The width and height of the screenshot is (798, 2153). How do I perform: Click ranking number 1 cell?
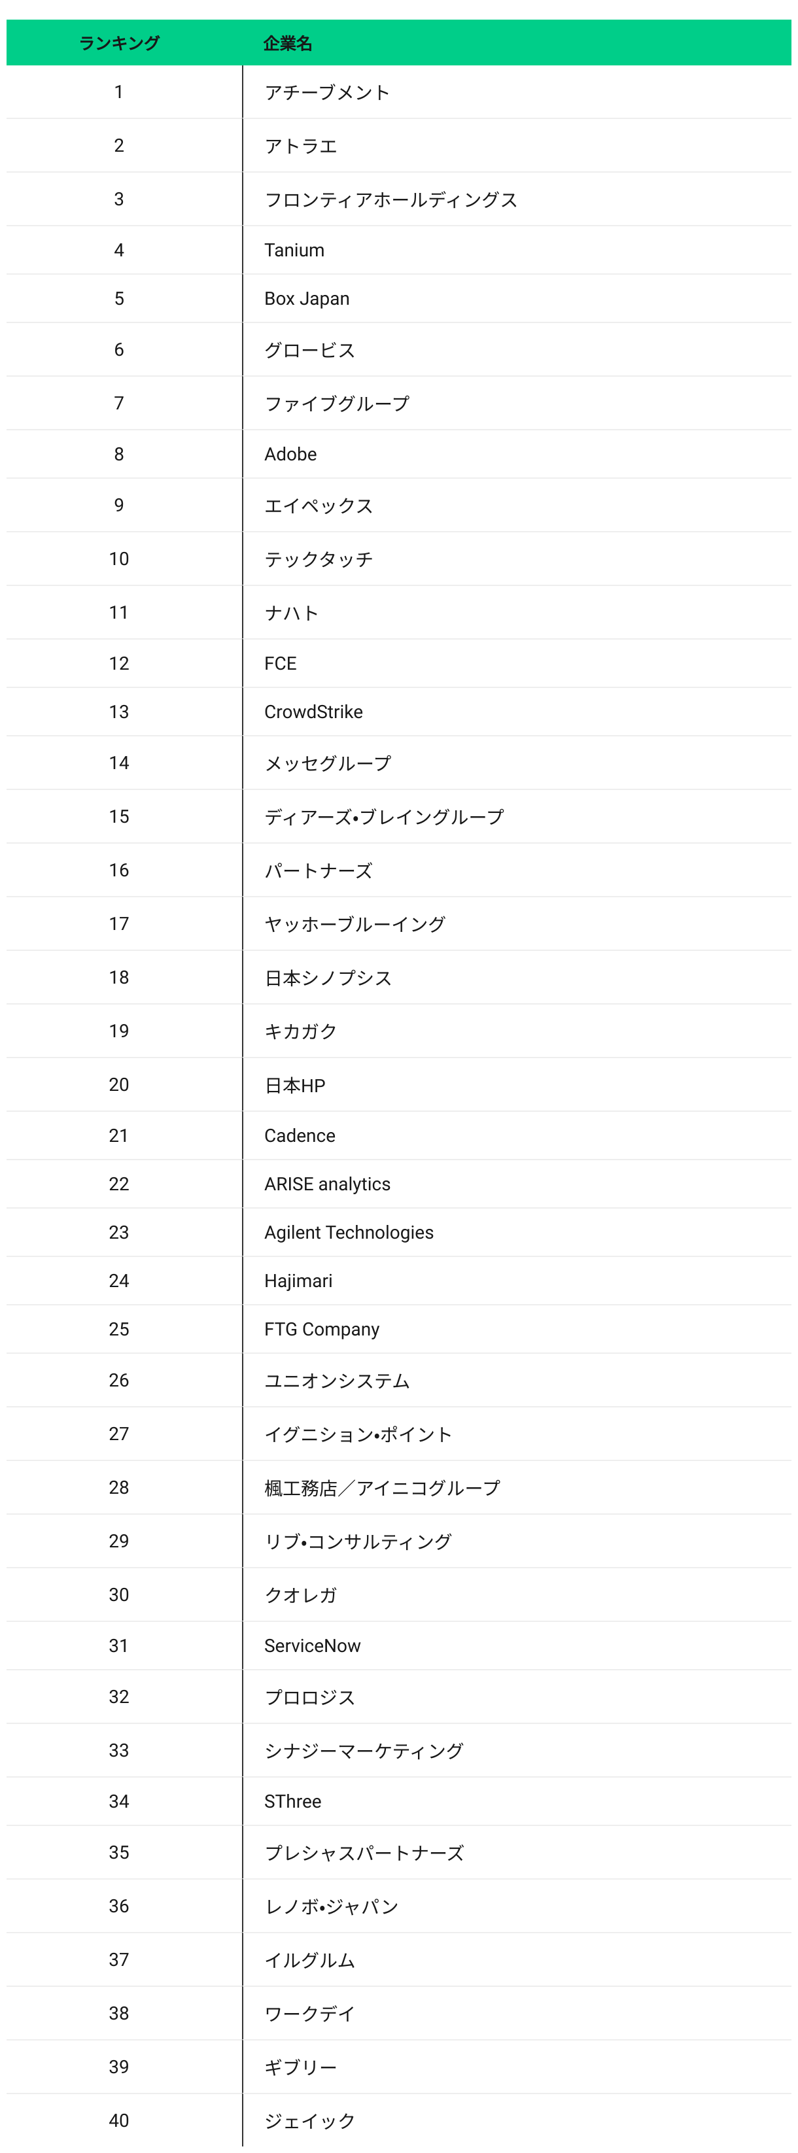pyautogui.click(x=118, y=92)
